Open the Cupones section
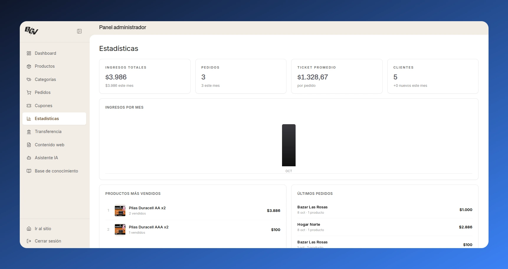Screen dimensions: 508x269 [54, 106]
